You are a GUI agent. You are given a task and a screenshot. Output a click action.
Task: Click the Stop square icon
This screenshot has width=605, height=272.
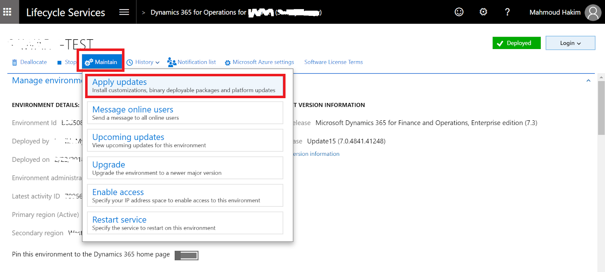pos(59,63)
